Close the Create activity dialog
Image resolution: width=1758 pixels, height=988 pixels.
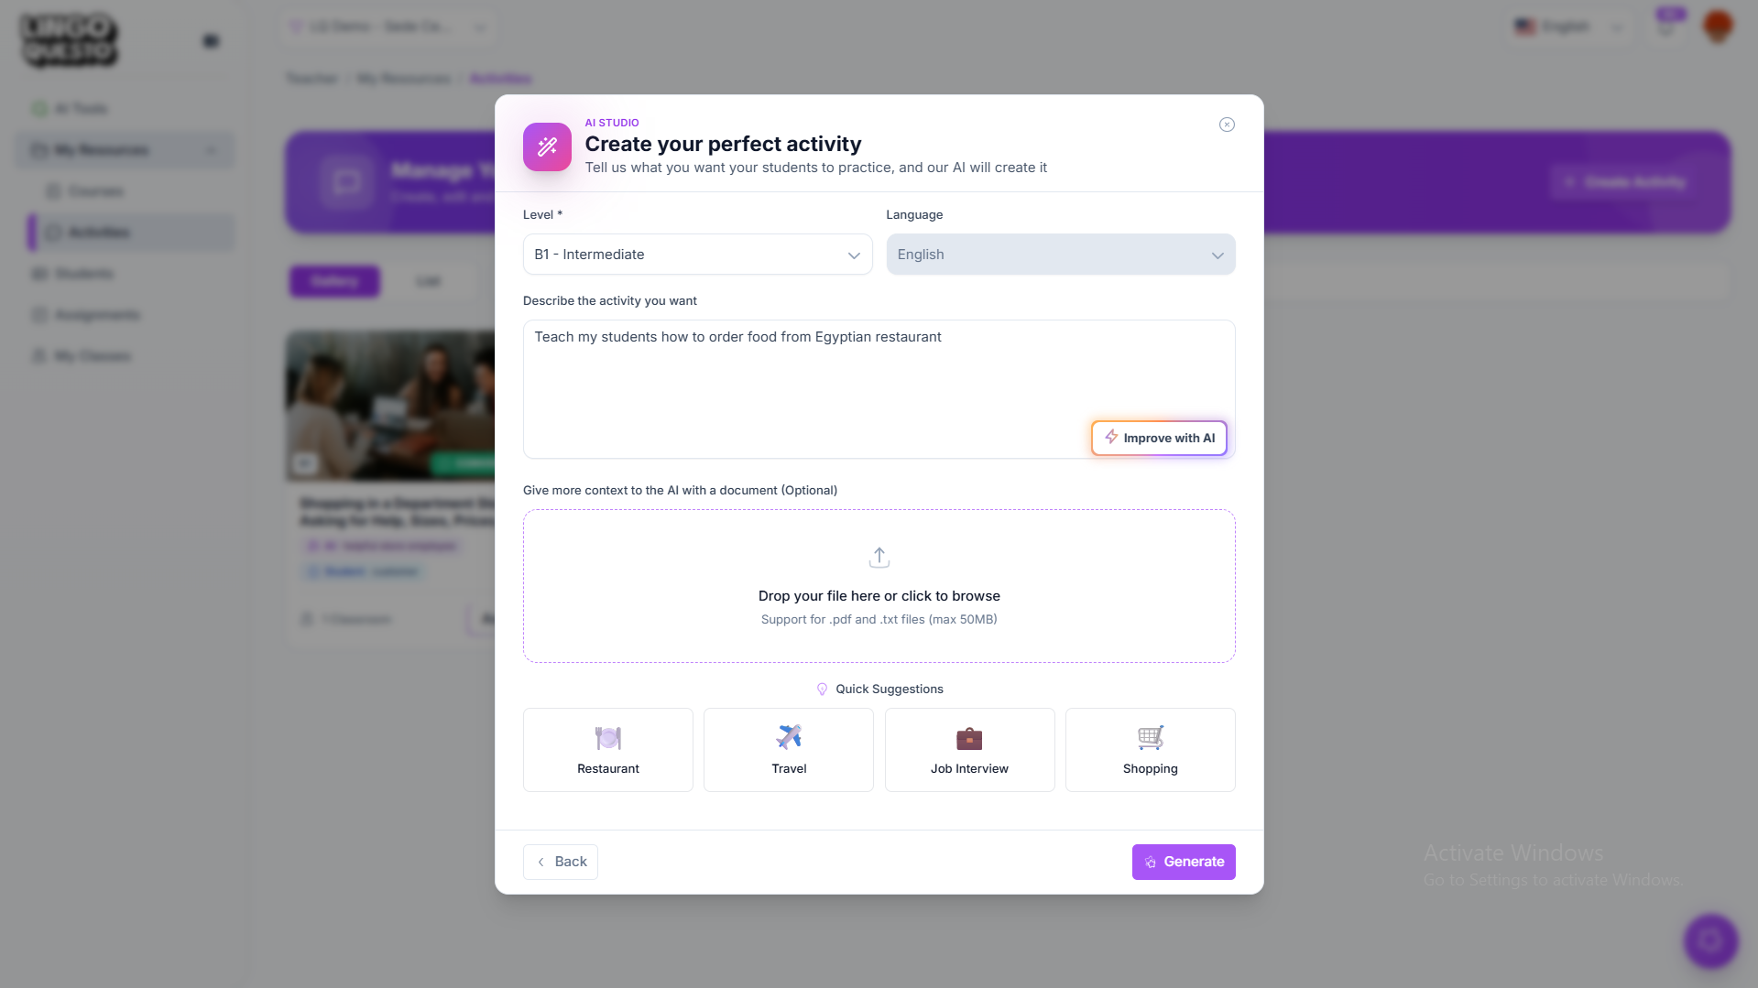click(1227, 125)
